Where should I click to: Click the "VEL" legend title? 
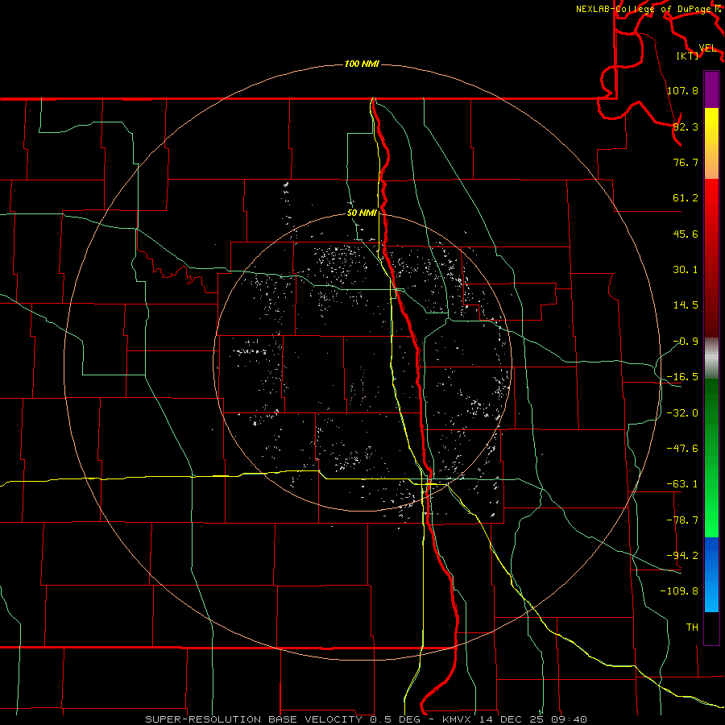[707, 48]
